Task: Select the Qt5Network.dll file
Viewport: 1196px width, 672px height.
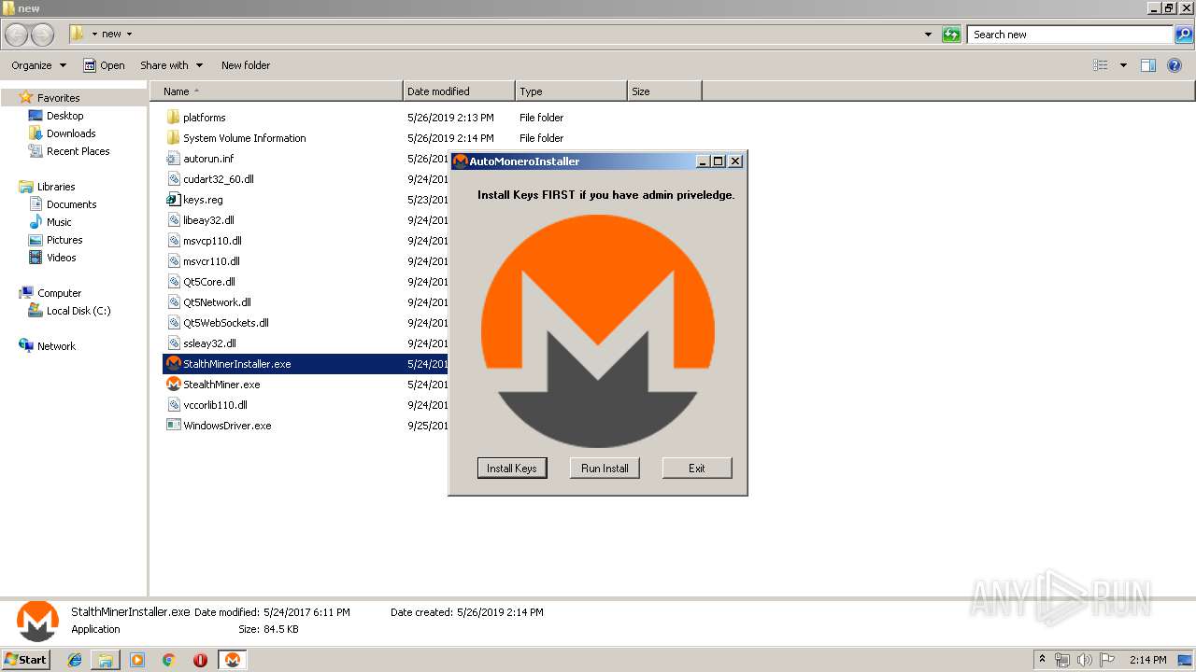Action: click(x=217, y=302)
